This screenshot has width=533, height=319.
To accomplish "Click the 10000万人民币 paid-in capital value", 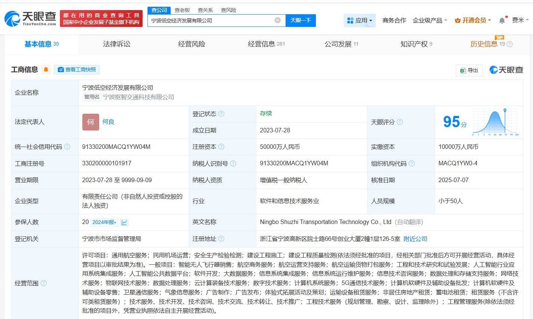I will (458, 147).
